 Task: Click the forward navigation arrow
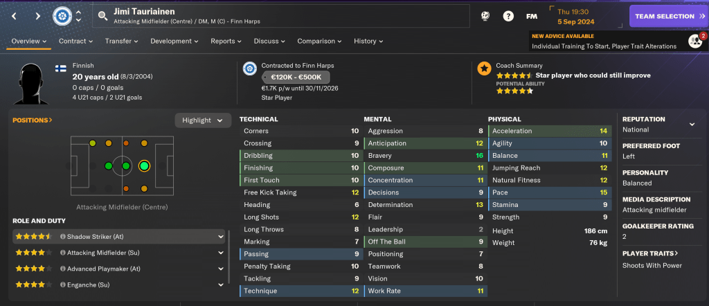pyautogui.click(x=37, y=15)
